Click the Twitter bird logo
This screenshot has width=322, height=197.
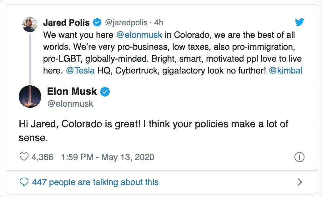299,22
